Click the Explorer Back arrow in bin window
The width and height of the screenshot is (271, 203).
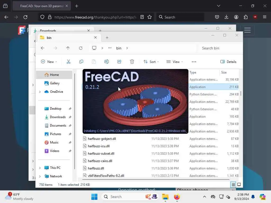coord(43,48)
